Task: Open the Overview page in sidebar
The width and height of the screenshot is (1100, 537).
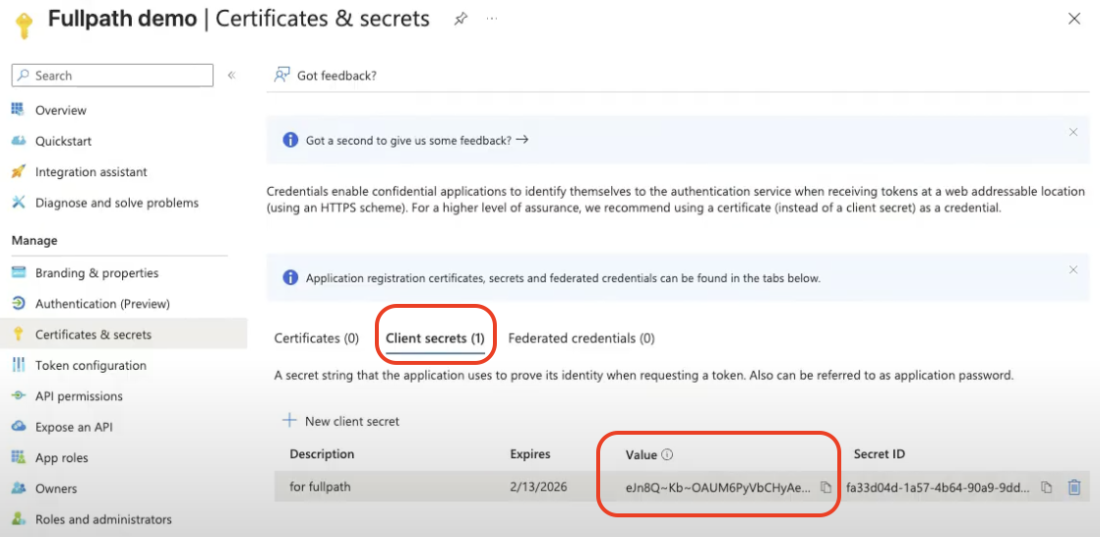Action: pos(61,110)
